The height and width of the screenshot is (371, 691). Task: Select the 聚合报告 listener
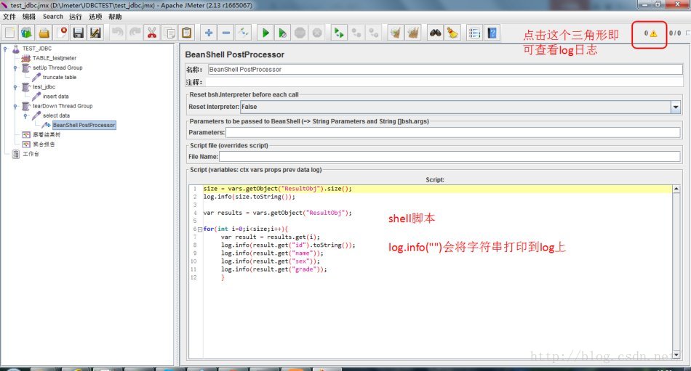44,144
